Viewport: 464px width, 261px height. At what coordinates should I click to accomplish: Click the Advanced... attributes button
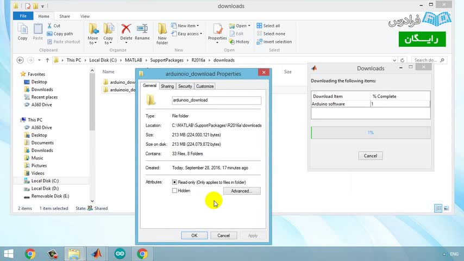click(242, 191)
